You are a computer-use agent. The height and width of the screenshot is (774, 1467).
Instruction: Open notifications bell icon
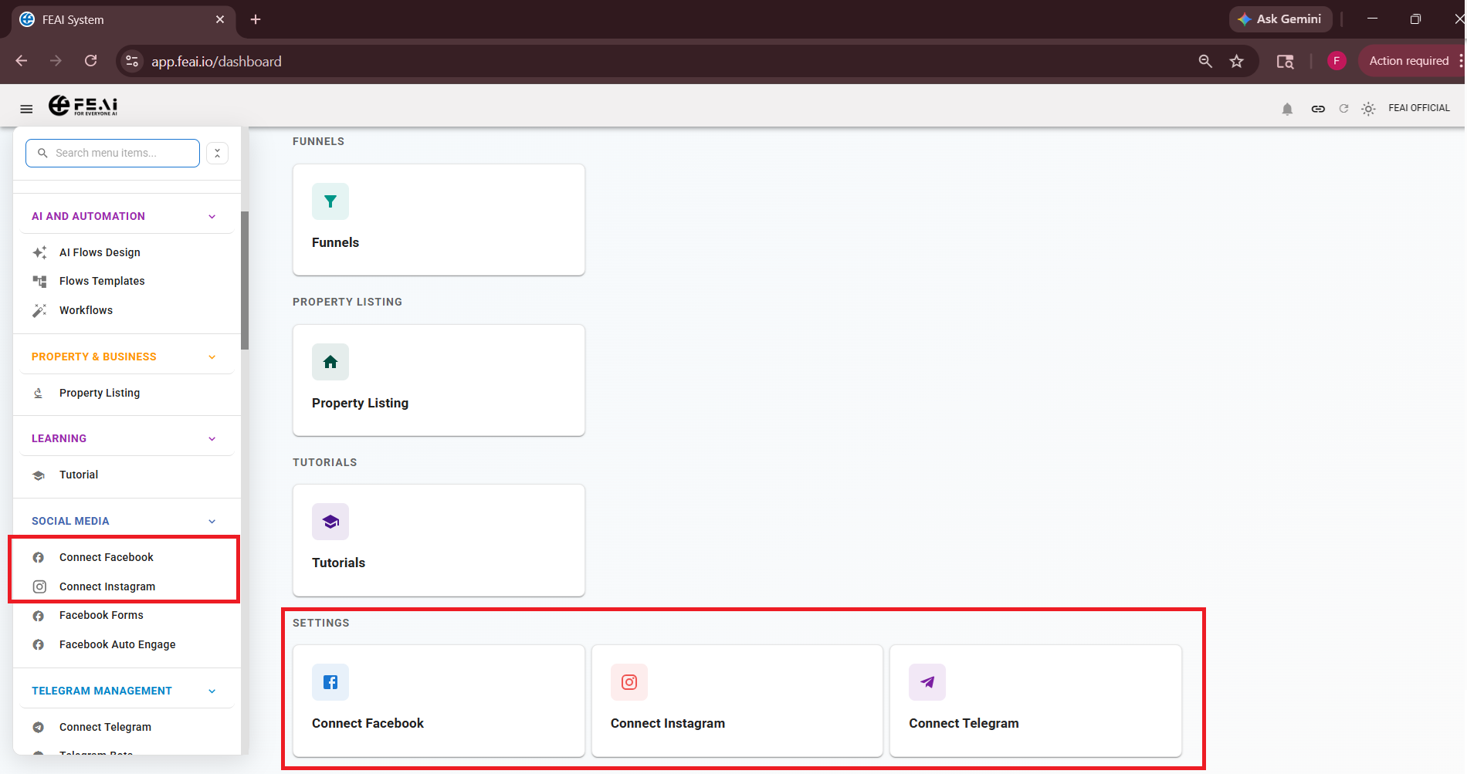[1287, 109]
